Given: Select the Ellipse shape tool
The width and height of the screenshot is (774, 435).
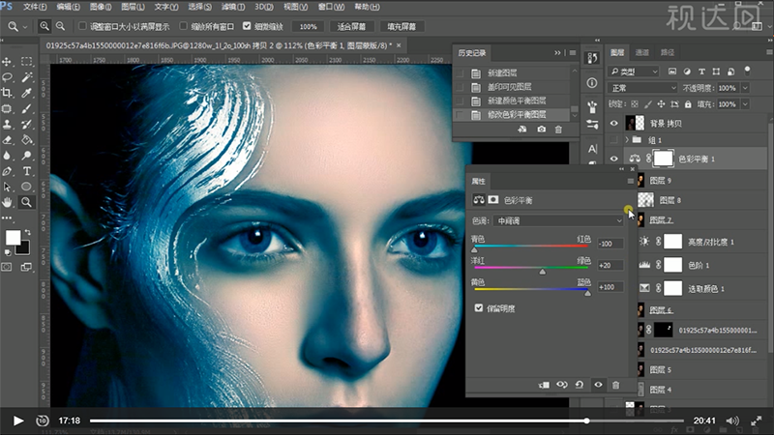Looking at the screenshot, I should tap(27, 187).
